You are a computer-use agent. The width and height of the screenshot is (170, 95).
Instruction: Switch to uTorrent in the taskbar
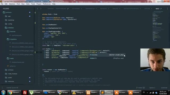[36, 93]
